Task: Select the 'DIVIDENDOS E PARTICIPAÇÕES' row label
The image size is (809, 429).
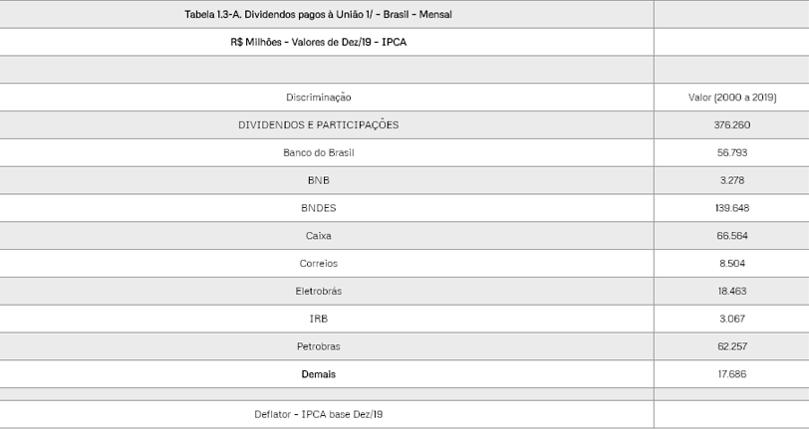Action: (318, 125)
